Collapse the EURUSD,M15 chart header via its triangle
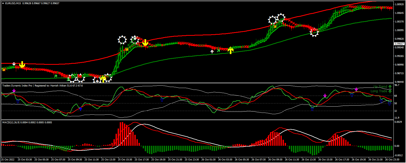The width and height of the screenshot is (406, 163). point(2,4)
